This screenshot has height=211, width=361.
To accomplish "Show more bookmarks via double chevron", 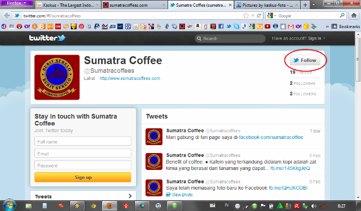I will click(327, 26).
